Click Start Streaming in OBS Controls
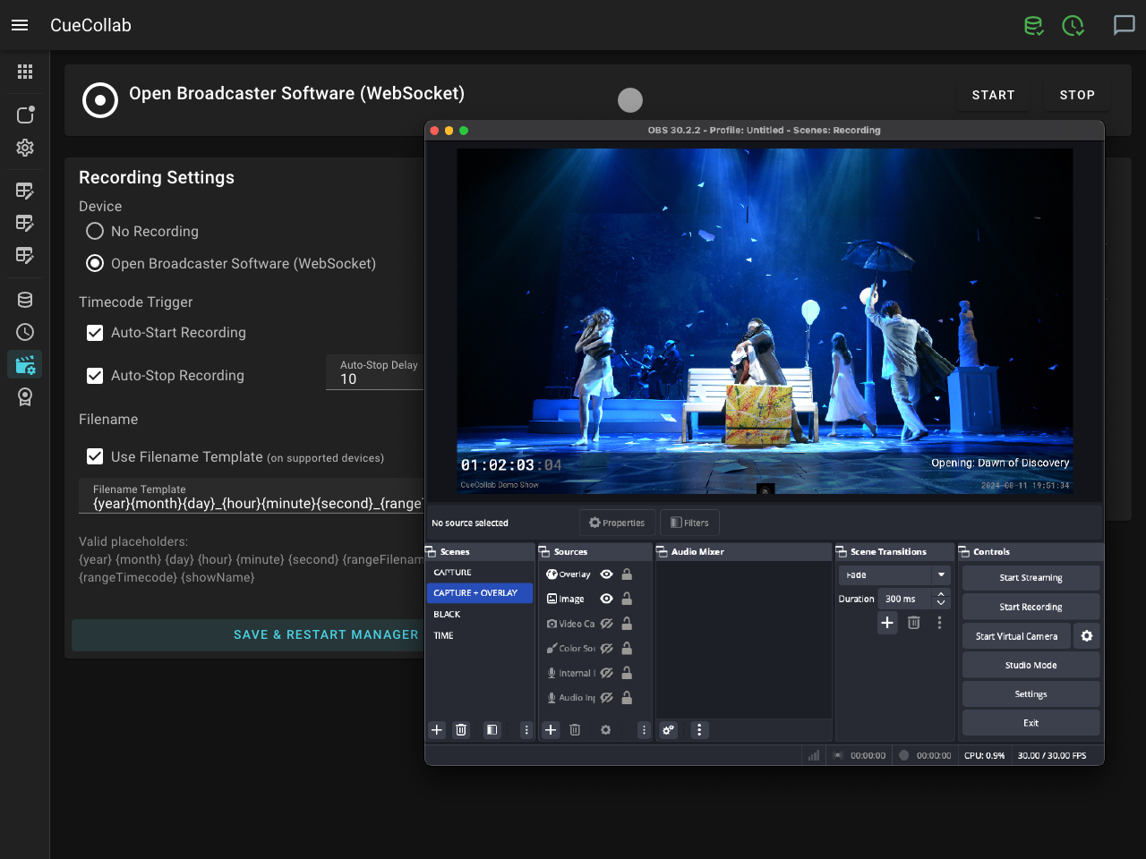 (x=1031, y=578)
